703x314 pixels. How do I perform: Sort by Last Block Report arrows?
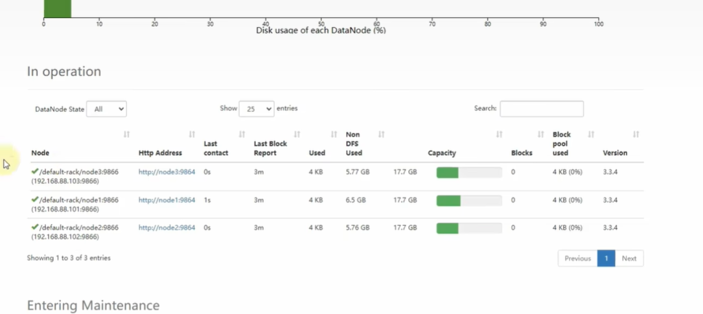tap(297, 135)
